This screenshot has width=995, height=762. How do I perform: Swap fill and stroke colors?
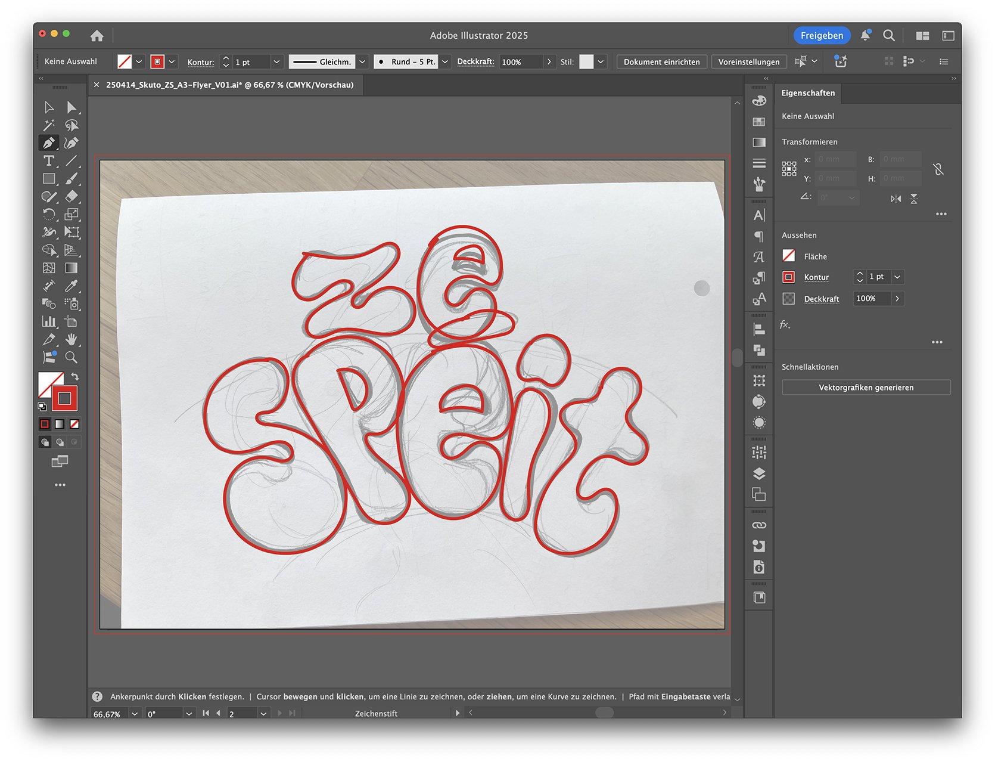pos(75,377)
